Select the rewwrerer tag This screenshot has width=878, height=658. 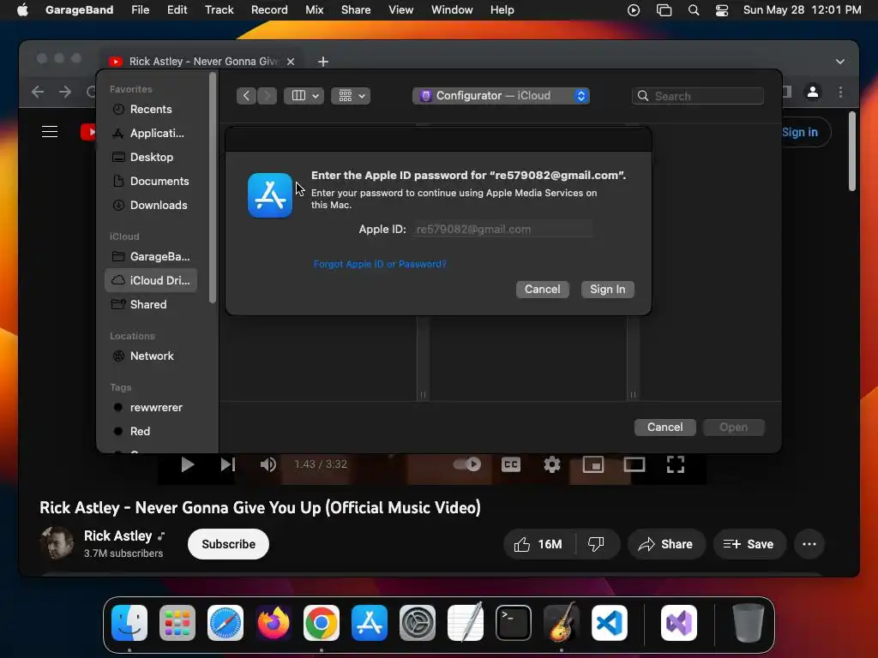[151, 407]
